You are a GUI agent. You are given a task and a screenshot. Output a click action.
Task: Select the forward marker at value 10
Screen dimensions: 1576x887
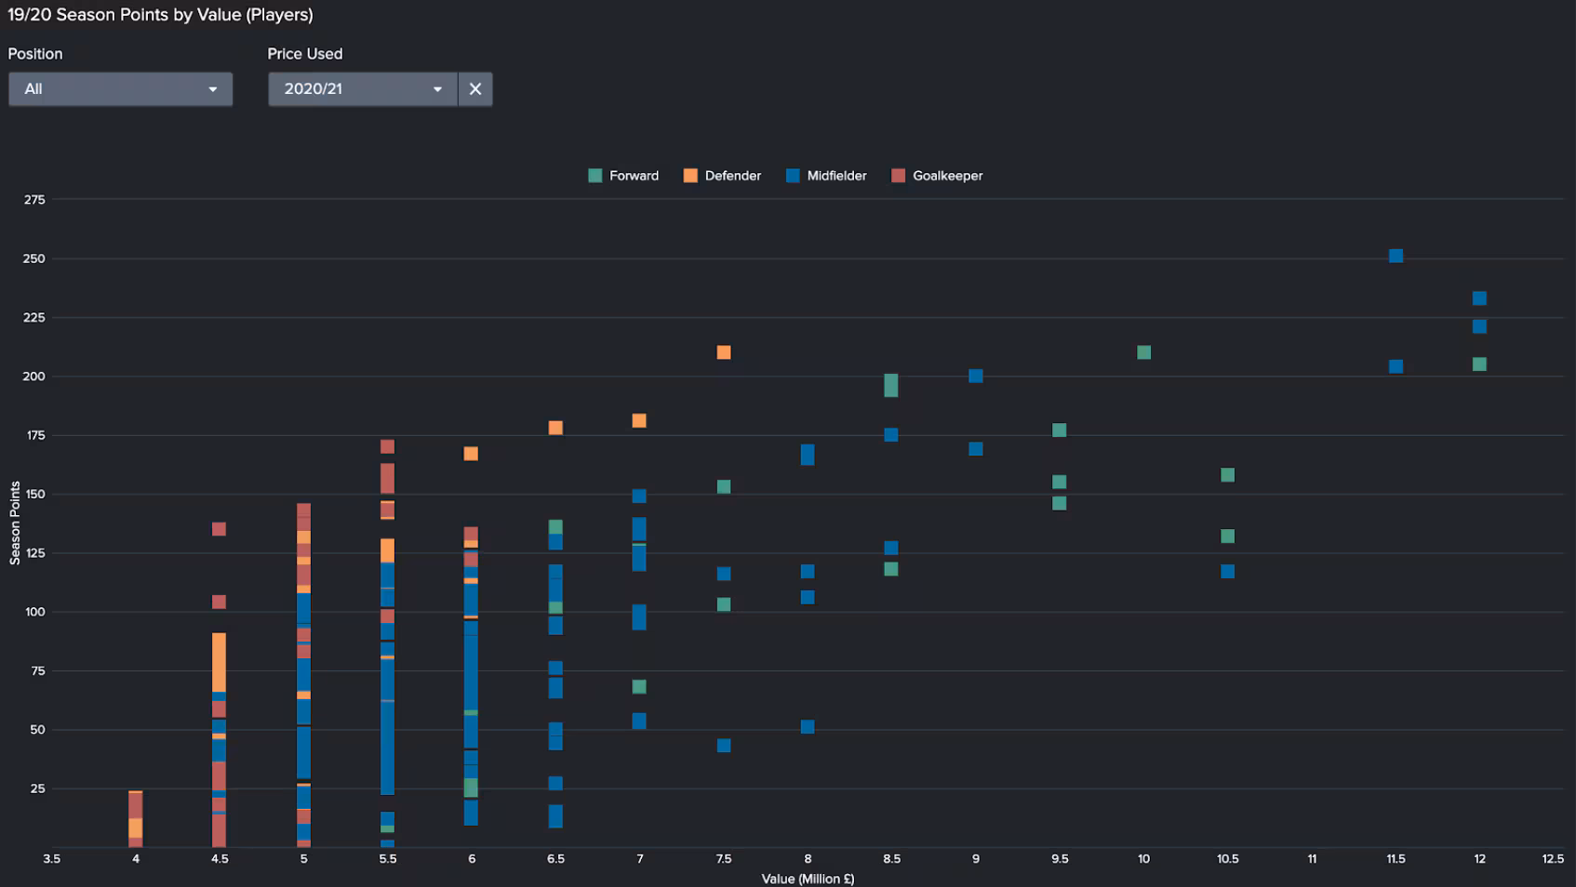pyautogui.click(x=1143, y=352)
